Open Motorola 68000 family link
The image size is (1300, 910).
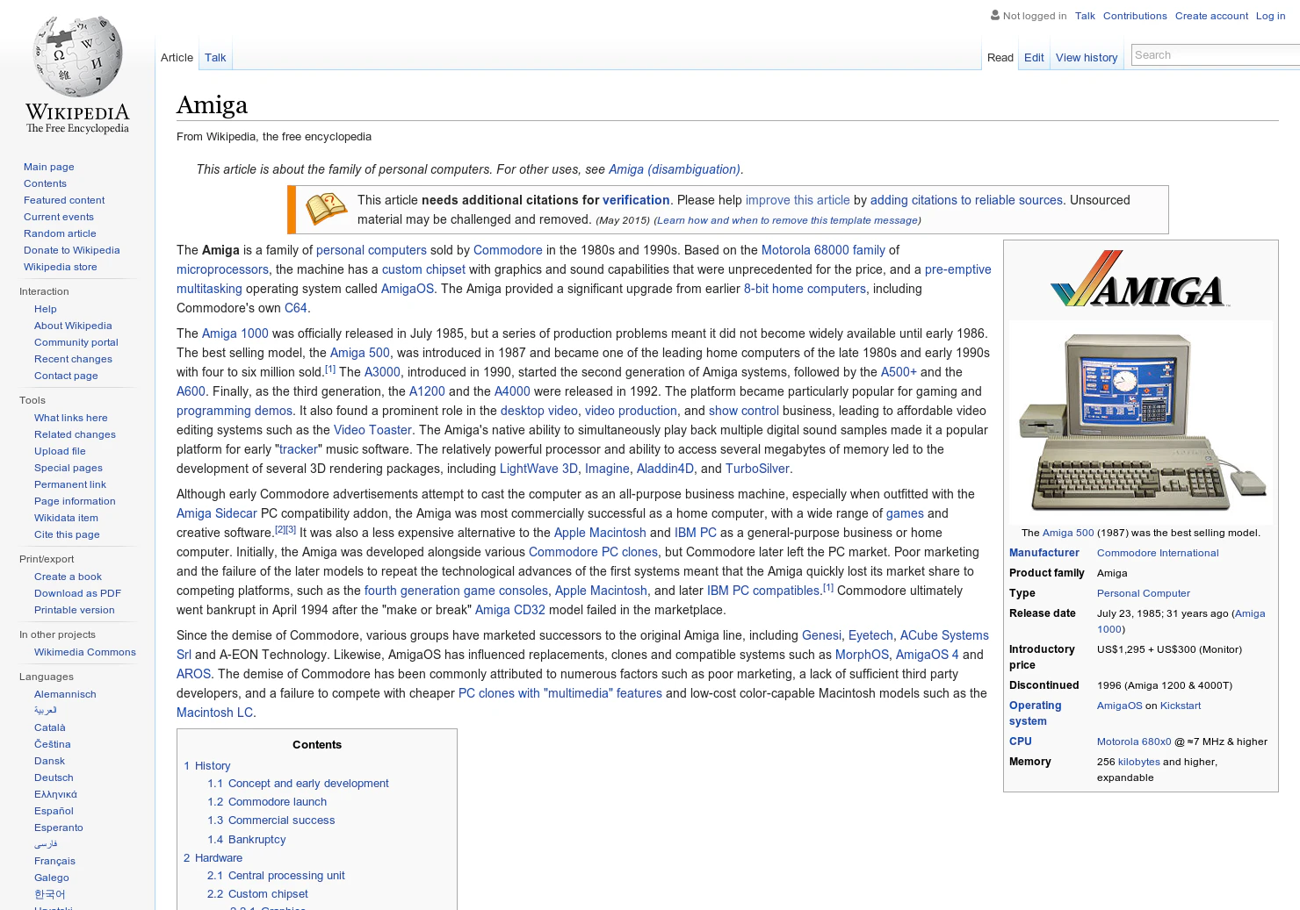pyautogui.click(x=823, y=250)
